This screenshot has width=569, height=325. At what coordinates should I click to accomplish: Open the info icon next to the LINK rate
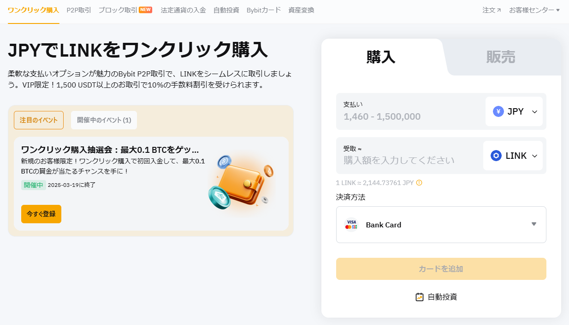(419, 183)
